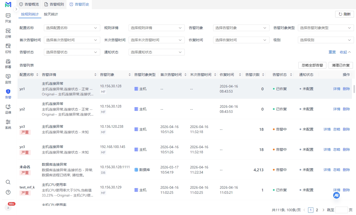Sort by 首次告警时间 column sort icon
The height and width of the screenshot is (215, 356).
point(185,75)
